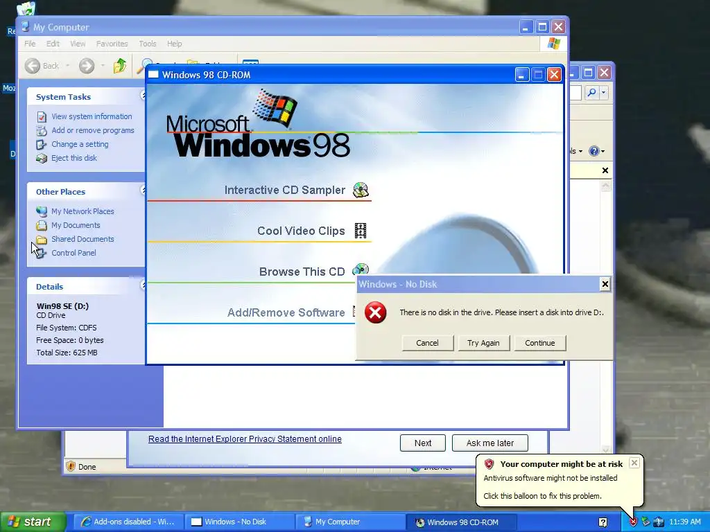Open My Documents link
The height and width of the screenshot is (532, 710).
click(x=76, y=225)
